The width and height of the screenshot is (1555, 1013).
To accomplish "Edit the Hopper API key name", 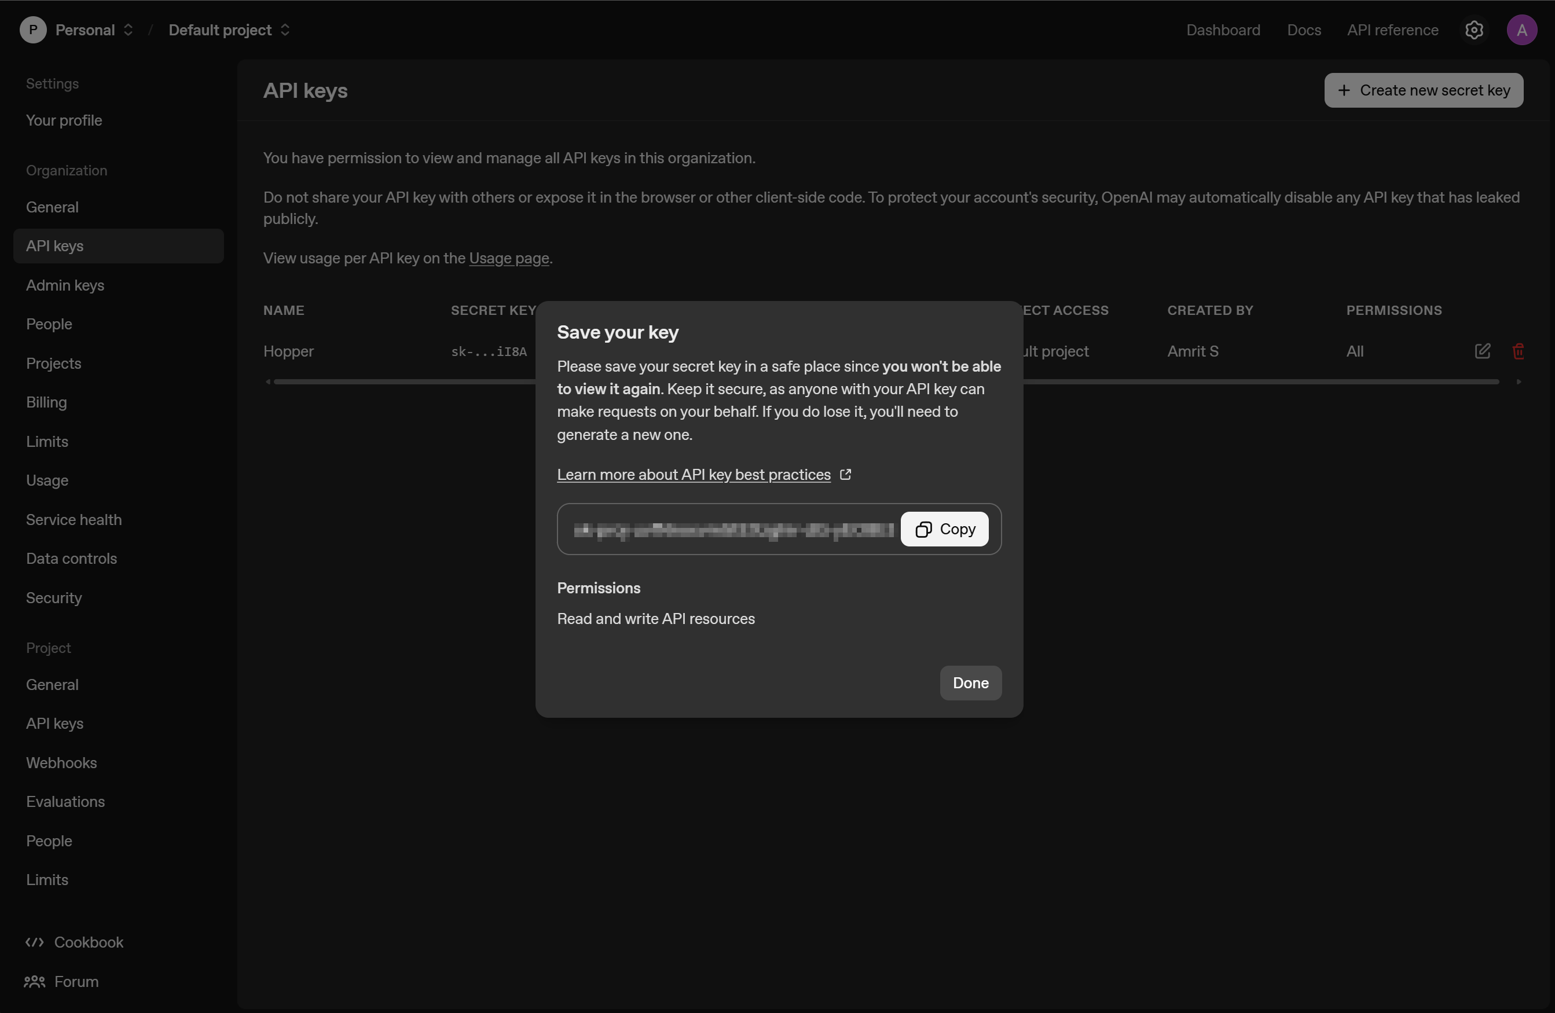I will point(1483,351).
